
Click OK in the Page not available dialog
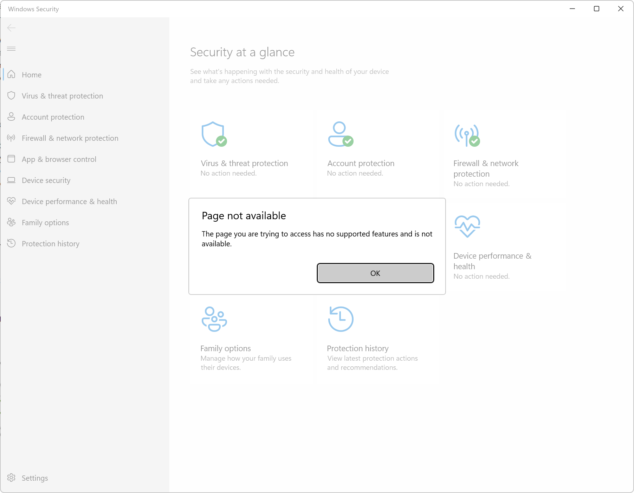click(375, 273)
